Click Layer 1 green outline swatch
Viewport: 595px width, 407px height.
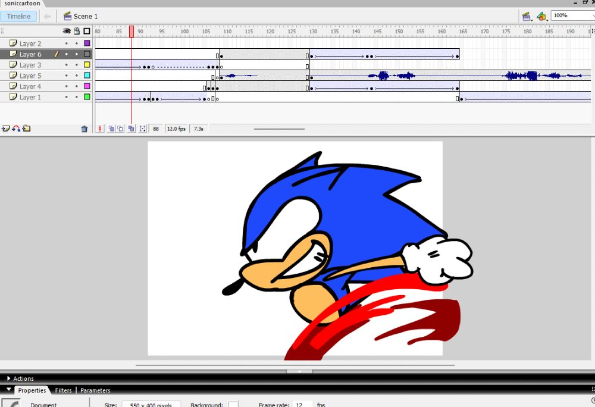coord(87,97)
